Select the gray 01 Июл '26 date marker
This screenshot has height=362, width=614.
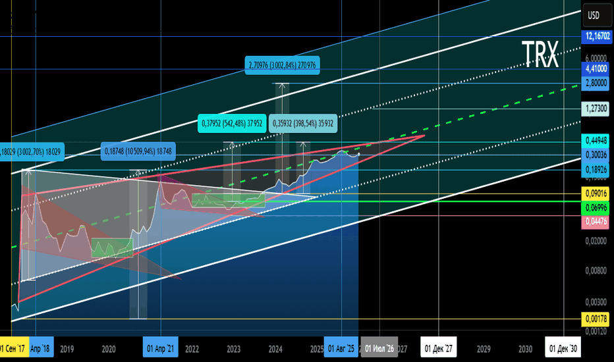click(x=379, y=348)
